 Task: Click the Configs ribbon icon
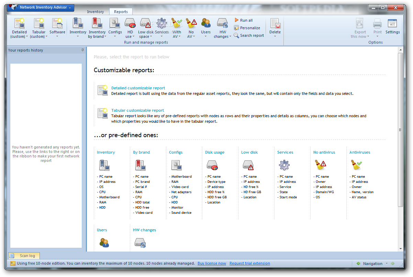pos(115,23)
